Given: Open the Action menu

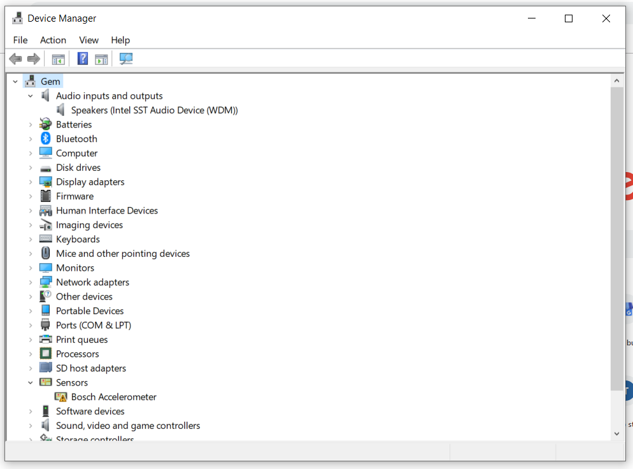Looking at the screenshot, I should coord(53,40).
